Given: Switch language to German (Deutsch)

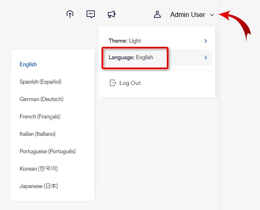Looking at the screenshot, I should point(41,99).
